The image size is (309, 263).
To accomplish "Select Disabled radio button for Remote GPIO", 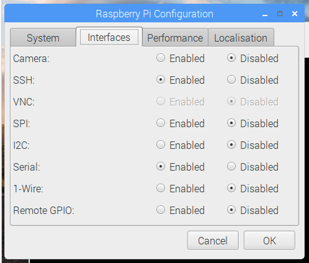I will coord(231,210).
